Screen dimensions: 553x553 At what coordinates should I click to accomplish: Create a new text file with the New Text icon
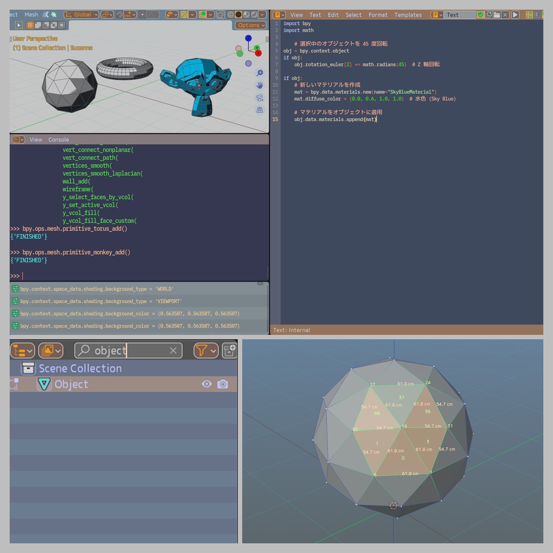[489, 15]
